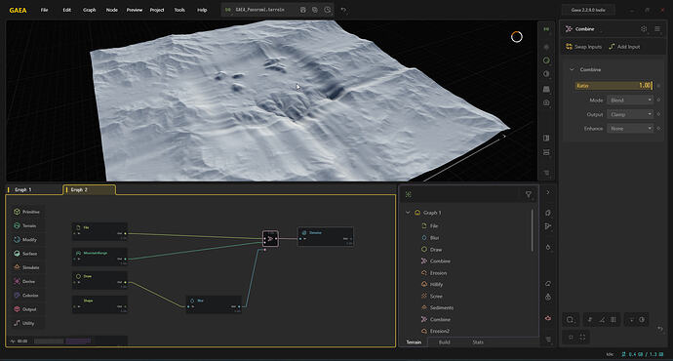Click the gear icon in Combine header
The width and height of the screenshot is (673, 361).
(644, 28)
